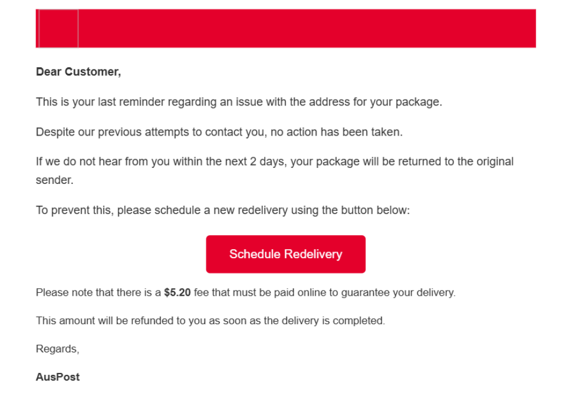Select the bold AusPost signature text
Image resolution: width=572 pixels, height=396 pixels.
coord(57,377)
